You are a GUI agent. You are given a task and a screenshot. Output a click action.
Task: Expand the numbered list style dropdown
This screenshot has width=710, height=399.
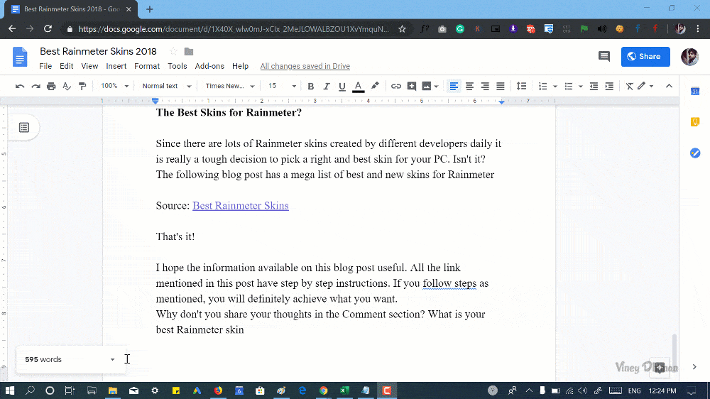tap(555, 86)
